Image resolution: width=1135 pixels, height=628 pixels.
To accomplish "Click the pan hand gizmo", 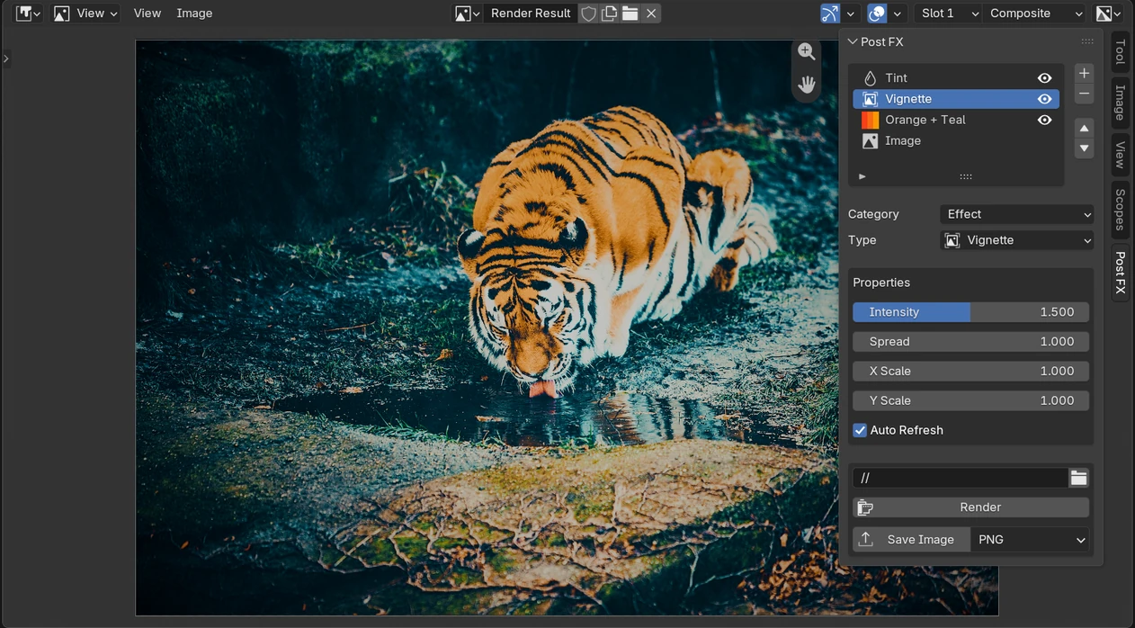I will 807,85.
